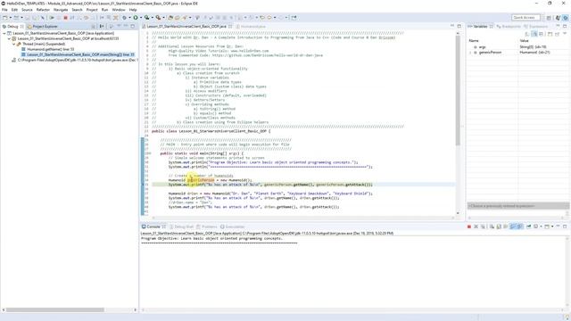Click the editor vertical scrollbar

click(458, 91)
